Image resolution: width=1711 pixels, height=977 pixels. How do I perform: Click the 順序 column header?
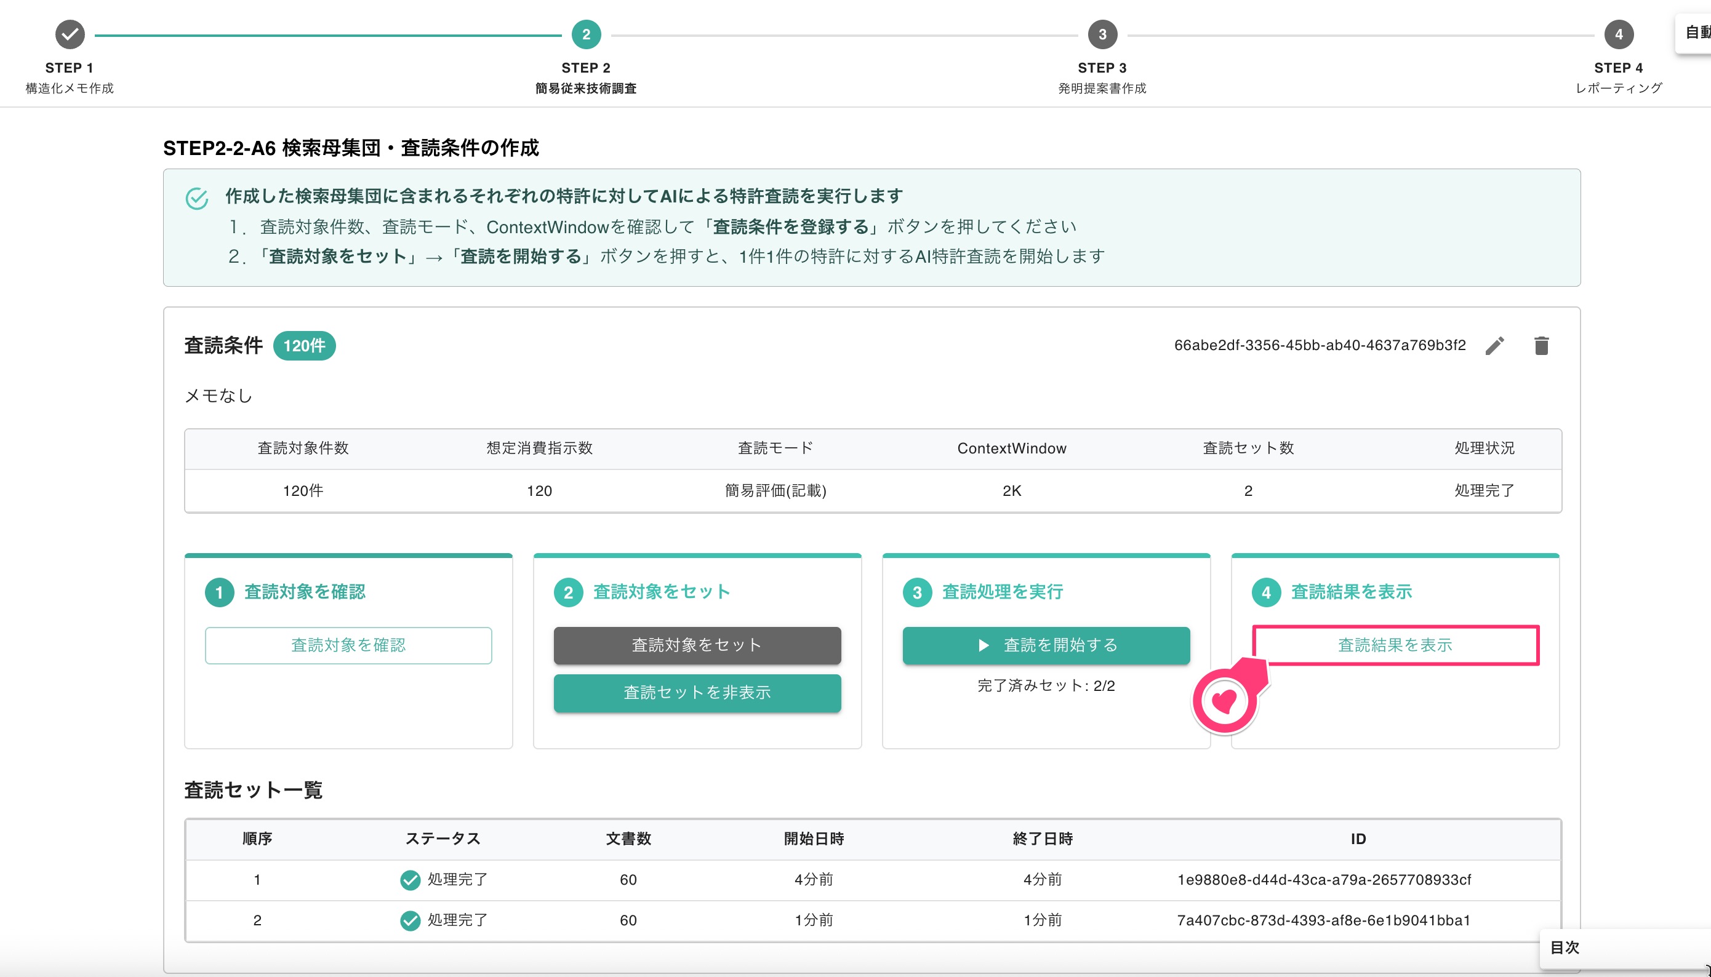click(257, 839)
